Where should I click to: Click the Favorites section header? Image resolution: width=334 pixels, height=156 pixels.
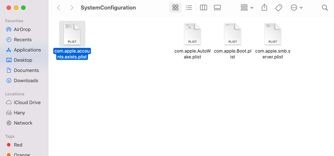coord(14,21)
